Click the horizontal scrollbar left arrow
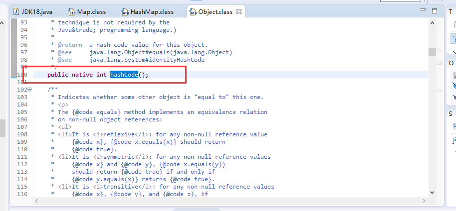 click(36, 201)
